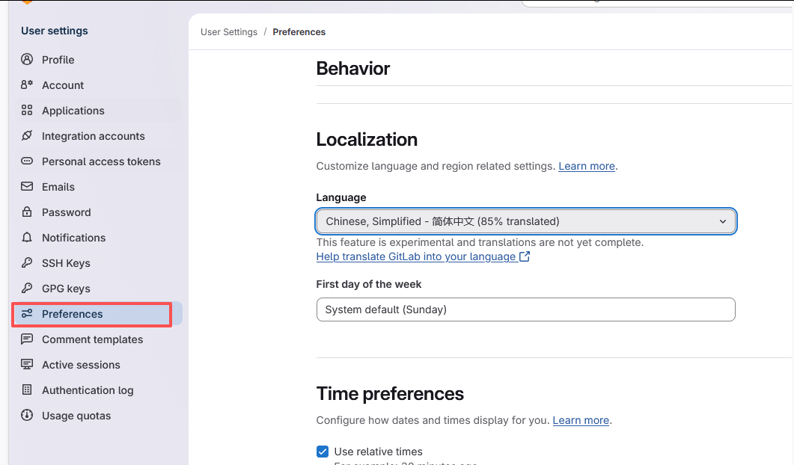
Task: Click the Authentication log icon
Action: (27, 389)
